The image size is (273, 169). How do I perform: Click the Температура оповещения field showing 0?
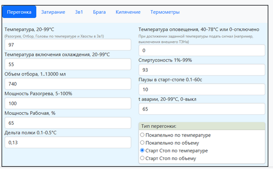tap(202, 50)
